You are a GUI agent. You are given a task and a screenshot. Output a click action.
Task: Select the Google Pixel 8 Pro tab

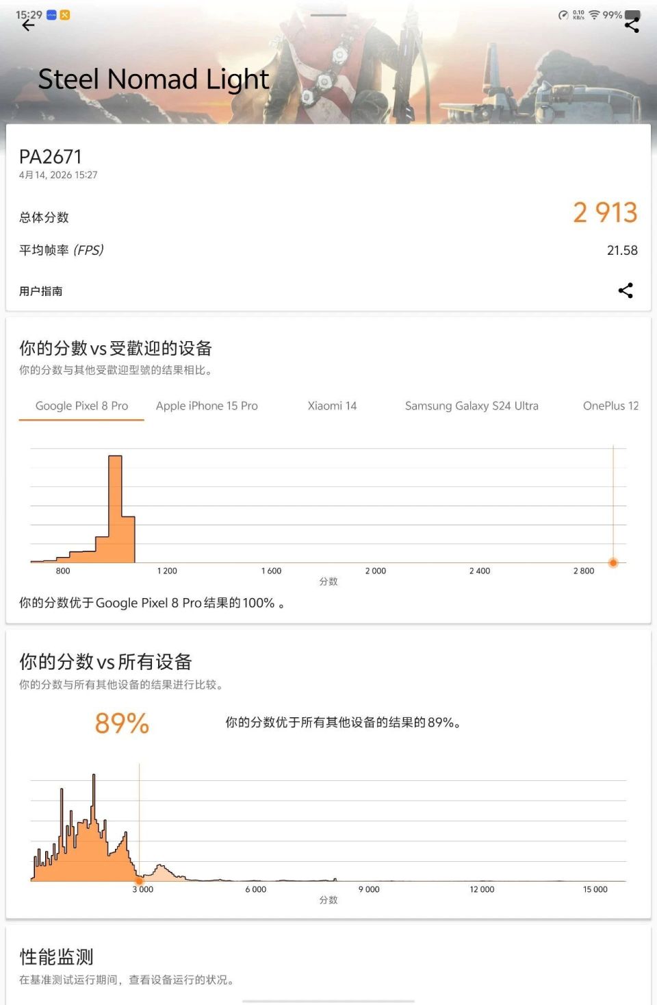[x=81, y=406]
